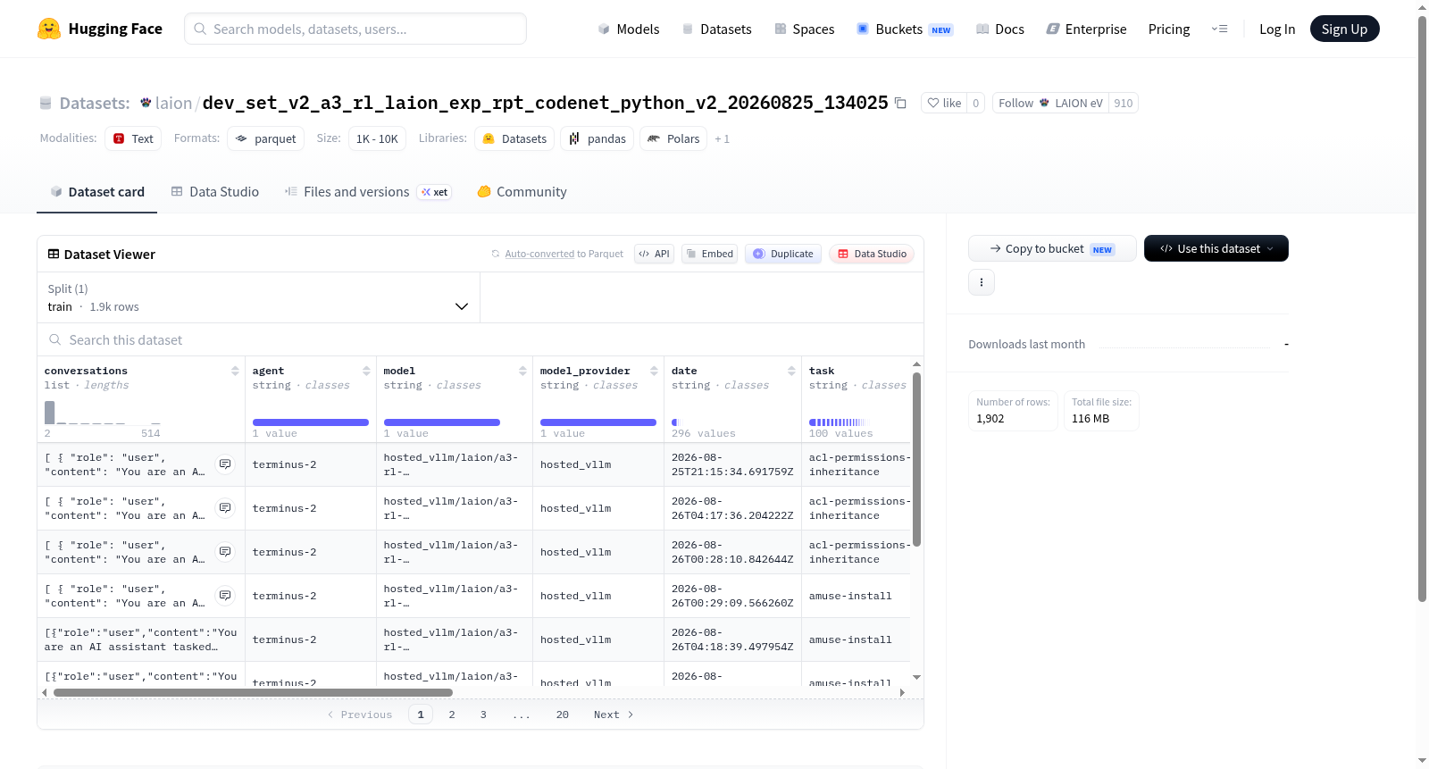This screenshot has width=1429, height=769.
Task: Click Log In
Action: click(x=1277, y=29)
